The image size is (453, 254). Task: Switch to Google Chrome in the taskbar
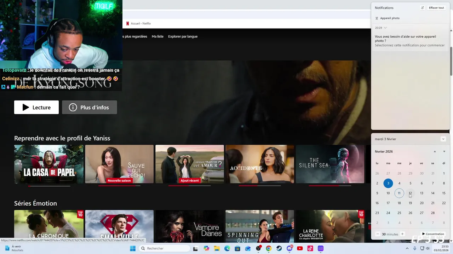click(269, 248)
